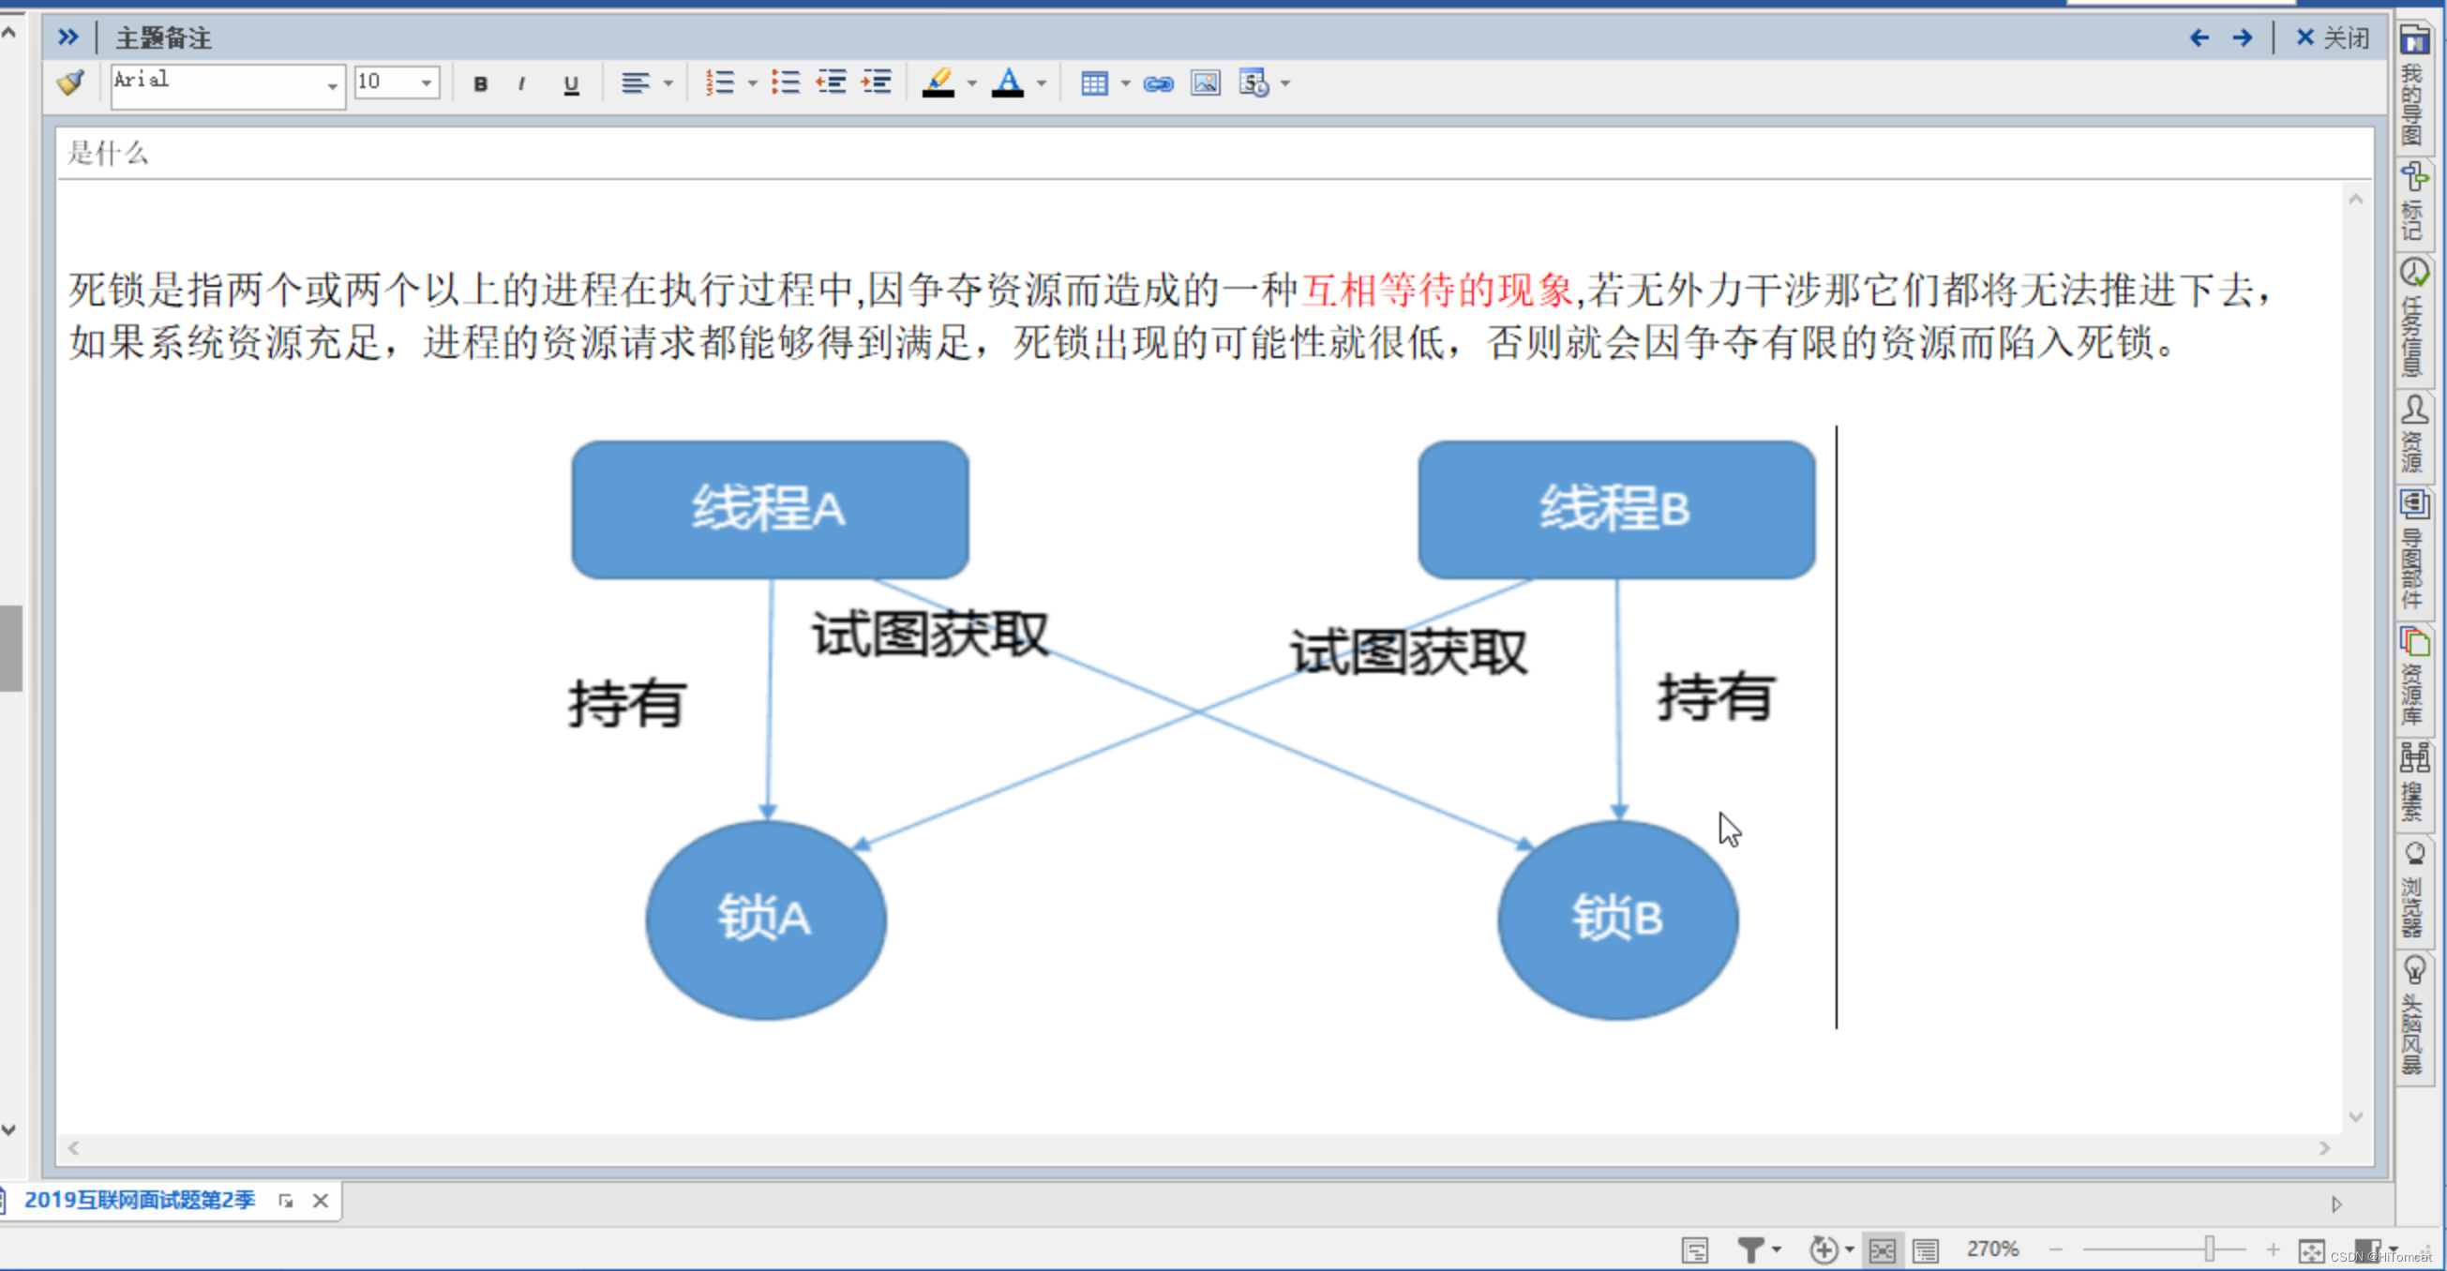Insert a hyperlink with the link icon
Image resolution: width=2447 pixels, height=1271 pixels.
pyautogui.click(x=1157, y=83)
